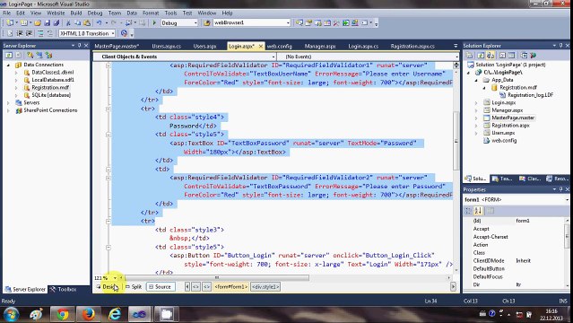Viewport: 573px width, 323px height.
Task: Open Firefox from the taskbar
Action: click(88, 314)
